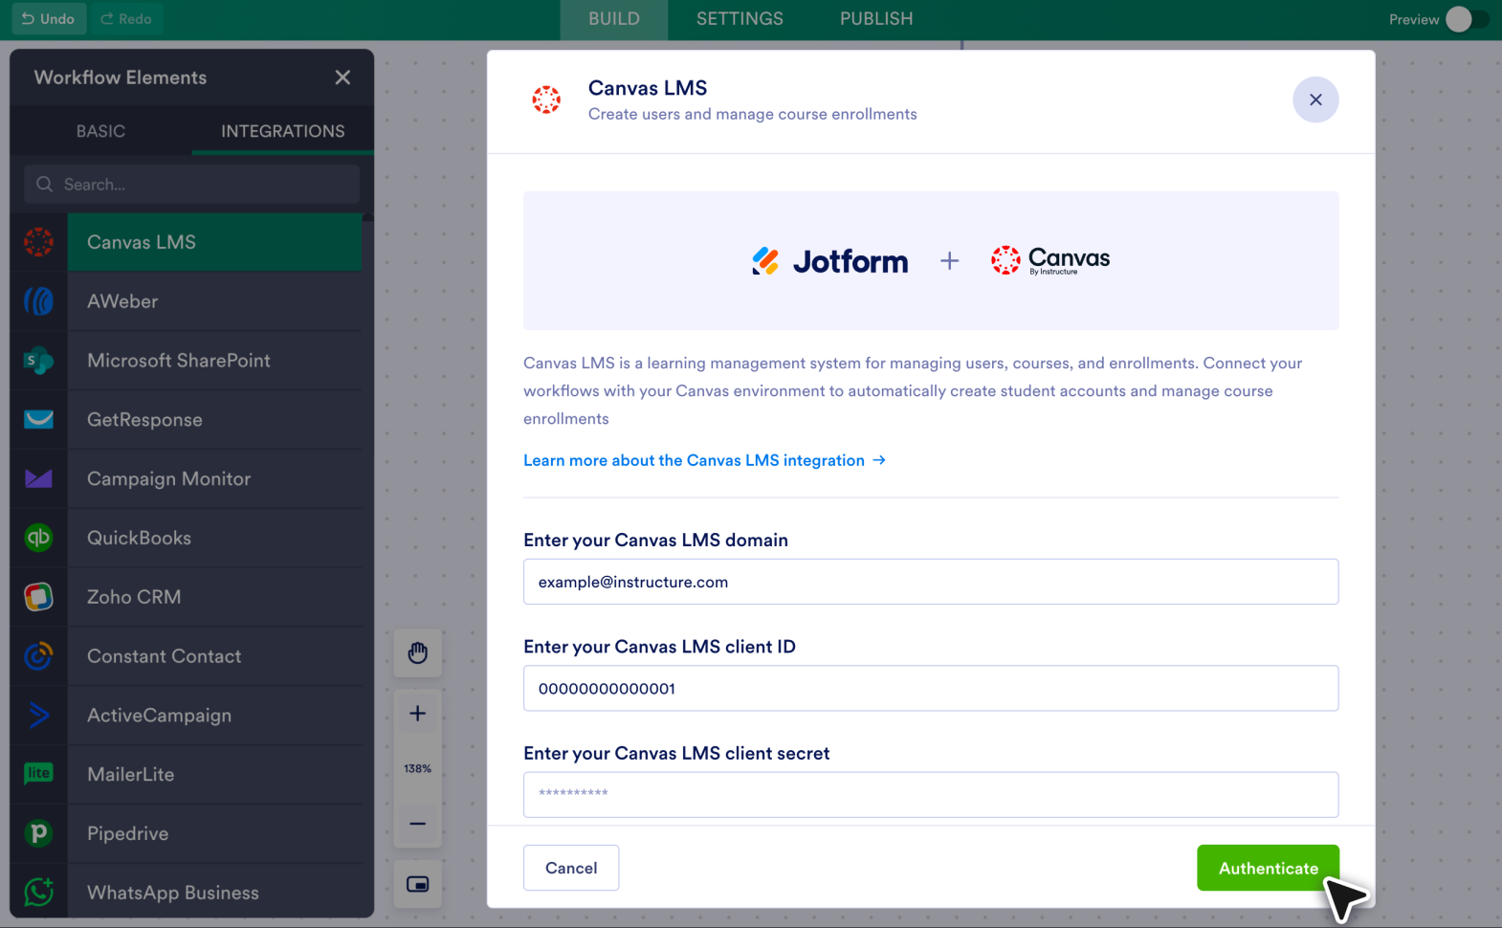Image resolution: width=1502 pixels, height=928 pixels.
Task: Select ActiveCampaign integration
Action: click(x=214, y=715)
